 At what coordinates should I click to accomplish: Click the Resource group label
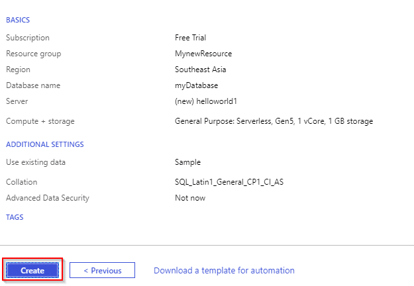[x=34, y=54]
